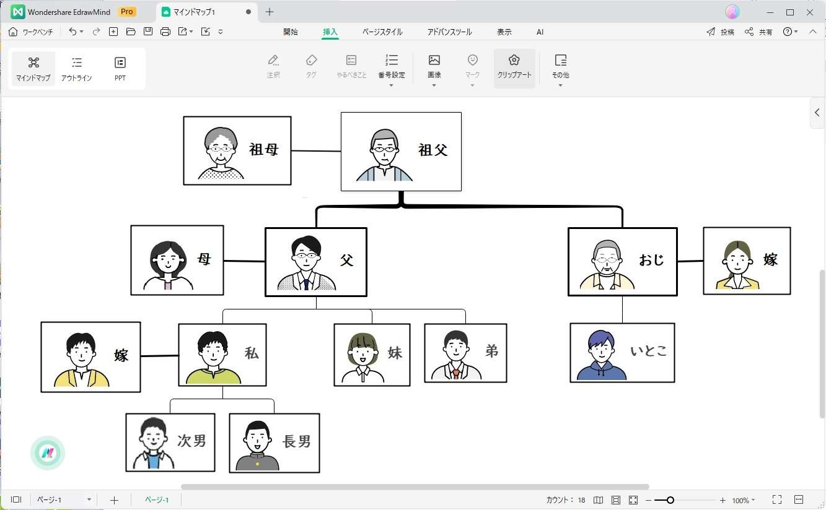This screenshot has height=510, width=826.
Task: Add a タグ to the topic
Action: 311,65
